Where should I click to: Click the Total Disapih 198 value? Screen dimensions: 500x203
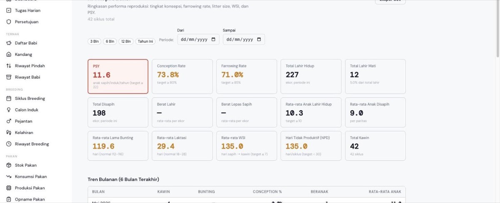click(x=99, y=113)
